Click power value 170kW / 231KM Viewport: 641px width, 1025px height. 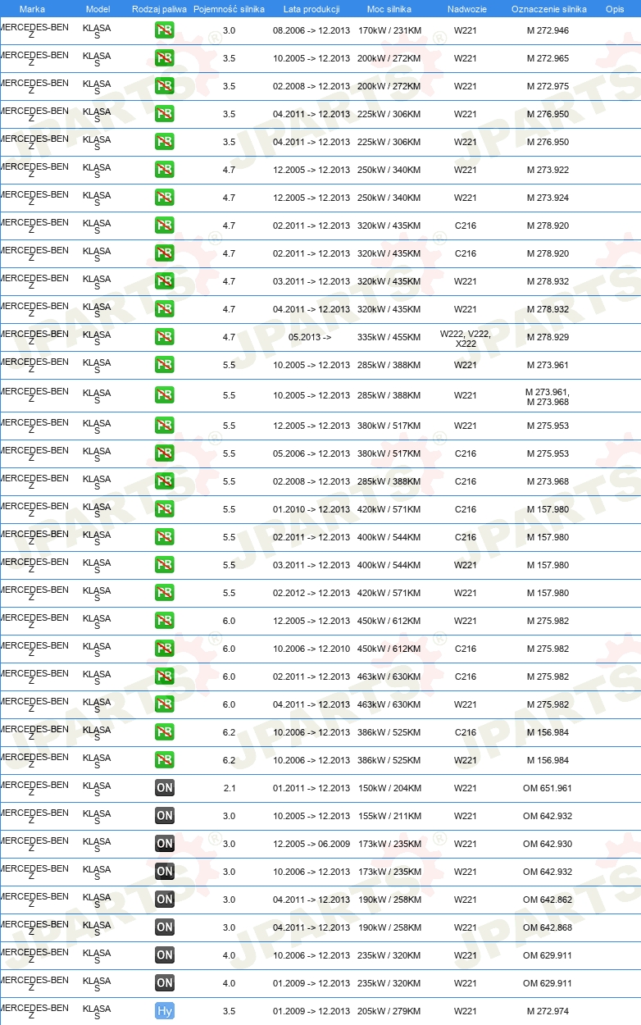click(x=389, y=31)
